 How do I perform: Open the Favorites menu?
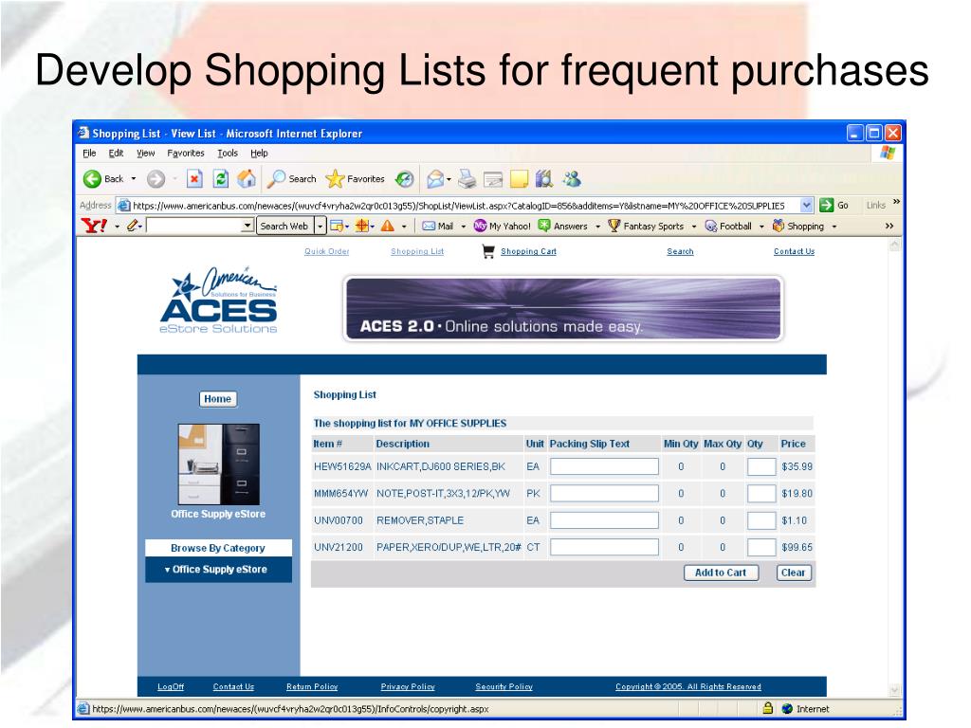pyautogui.click(x=185, y=153)
